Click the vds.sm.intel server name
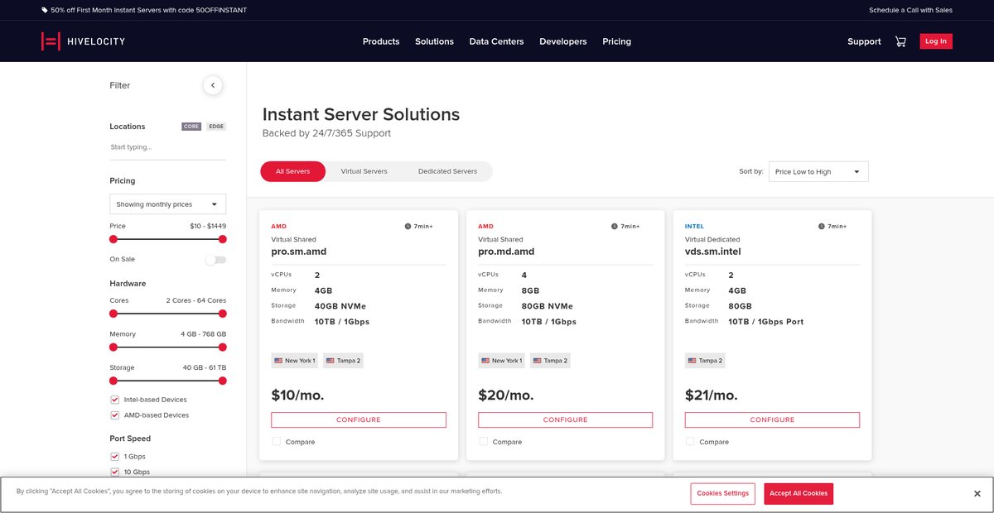The image size is (994, 513). [x=713, y=252]
